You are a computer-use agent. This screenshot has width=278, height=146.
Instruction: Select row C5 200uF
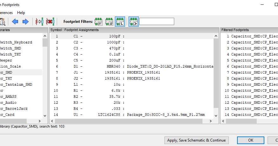pyautogui.click(x=132, y=60)
